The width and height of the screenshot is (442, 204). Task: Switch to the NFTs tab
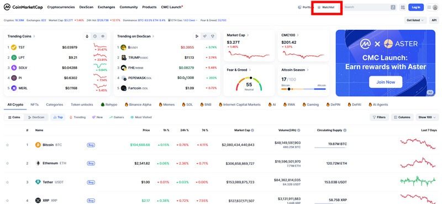tap(35, 104)
